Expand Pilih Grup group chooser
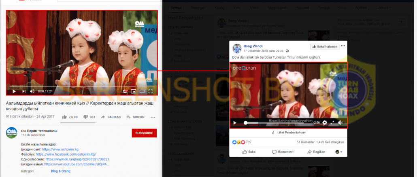 click(179, 112)
